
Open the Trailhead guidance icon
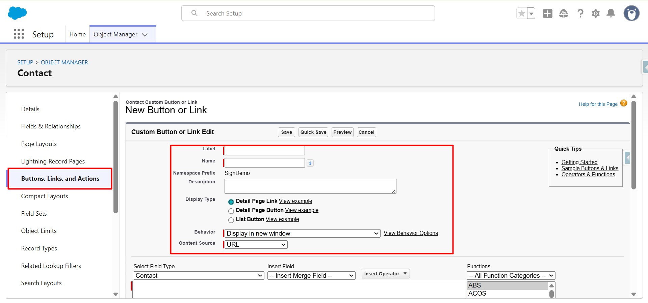pyautogui.click(x=564, y=13)
